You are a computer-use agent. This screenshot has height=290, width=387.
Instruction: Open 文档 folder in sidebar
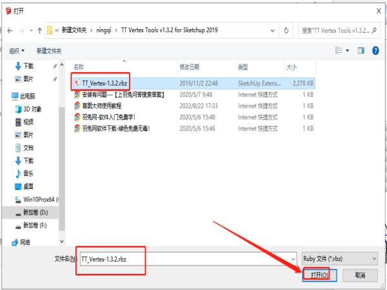coord(25,148)
